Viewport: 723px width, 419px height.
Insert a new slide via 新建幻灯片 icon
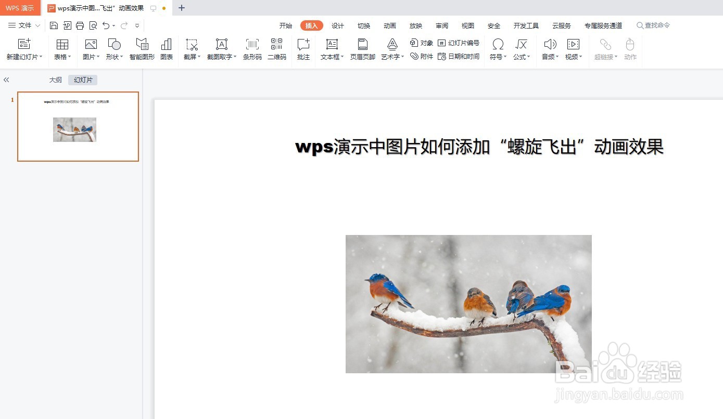click(24, 44)
